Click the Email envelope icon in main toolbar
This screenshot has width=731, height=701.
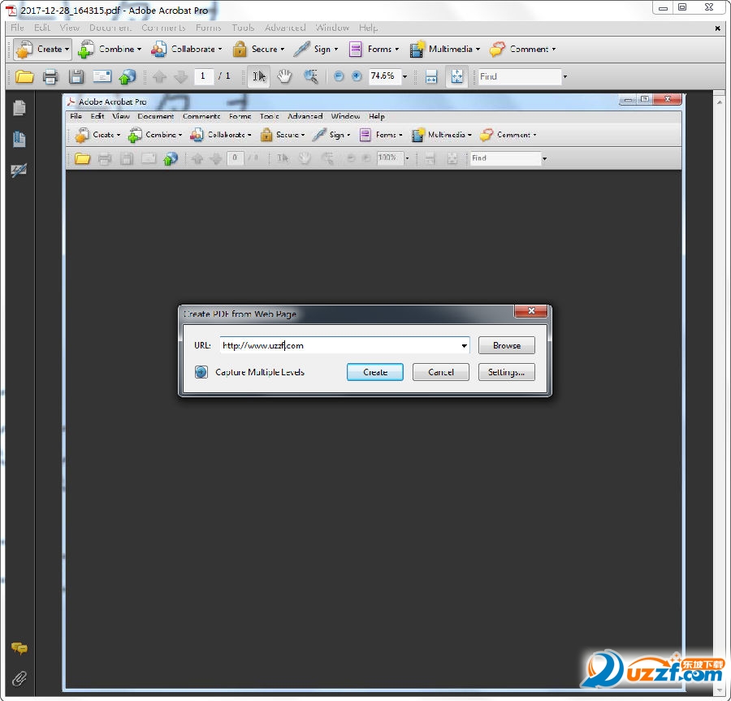(102, 76)
